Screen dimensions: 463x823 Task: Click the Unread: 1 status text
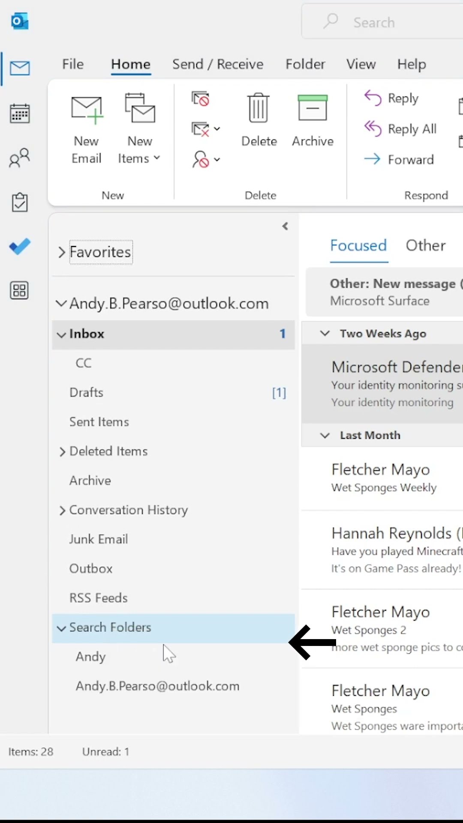[x=106, y=752]
